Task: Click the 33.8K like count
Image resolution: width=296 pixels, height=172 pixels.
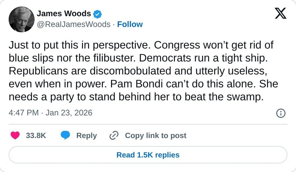Action: 36,136
